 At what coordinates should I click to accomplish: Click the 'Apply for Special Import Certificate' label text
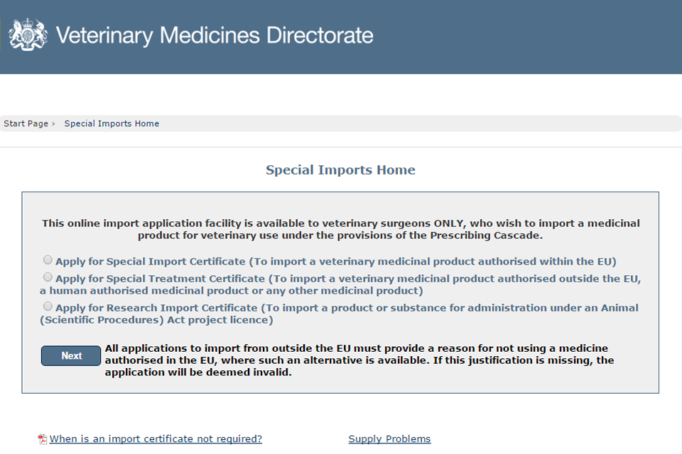pyautogui.click(x=335, y=261)
